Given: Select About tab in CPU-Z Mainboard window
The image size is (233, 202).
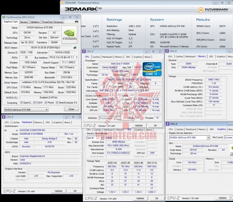Looking at the screenshot, I should [x=67, y=122].
